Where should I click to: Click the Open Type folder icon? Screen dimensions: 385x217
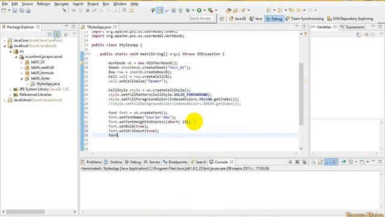pyautogui.click(x=236, y=10)
